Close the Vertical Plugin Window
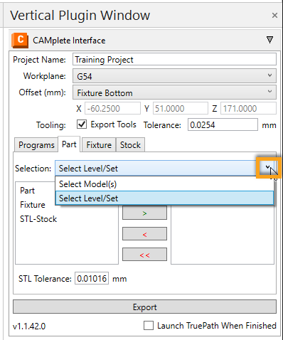This screenshot has width=283, height=340. click(274, 16)
